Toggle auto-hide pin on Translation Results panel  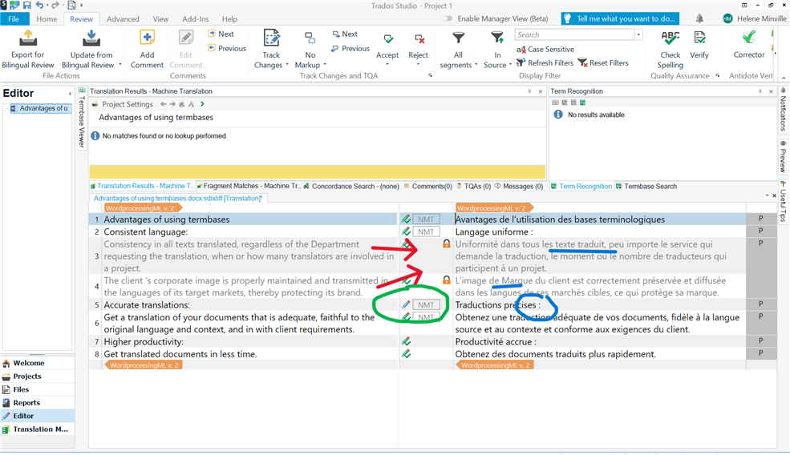529,91
